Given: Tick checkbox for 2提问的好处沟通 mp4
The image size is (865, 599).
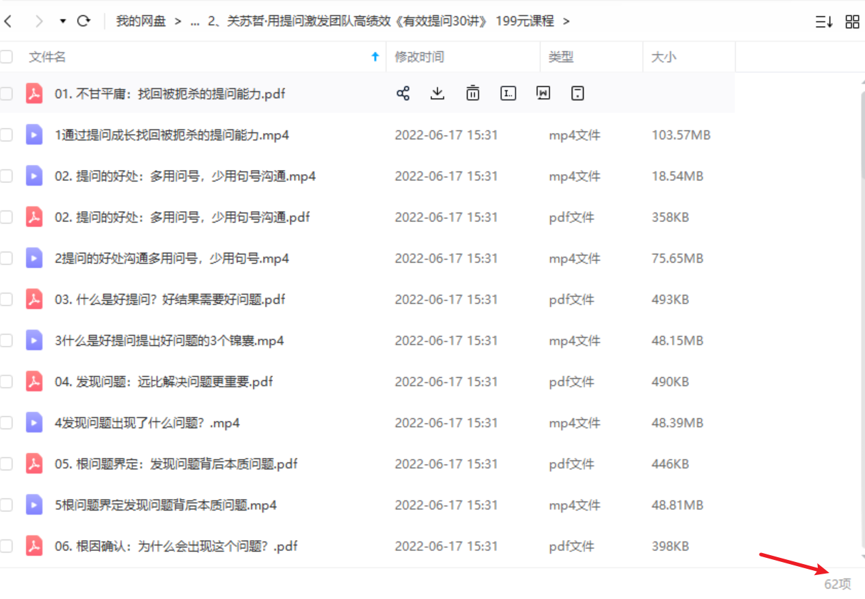Looking at the screenshot, I should point(6,258).
